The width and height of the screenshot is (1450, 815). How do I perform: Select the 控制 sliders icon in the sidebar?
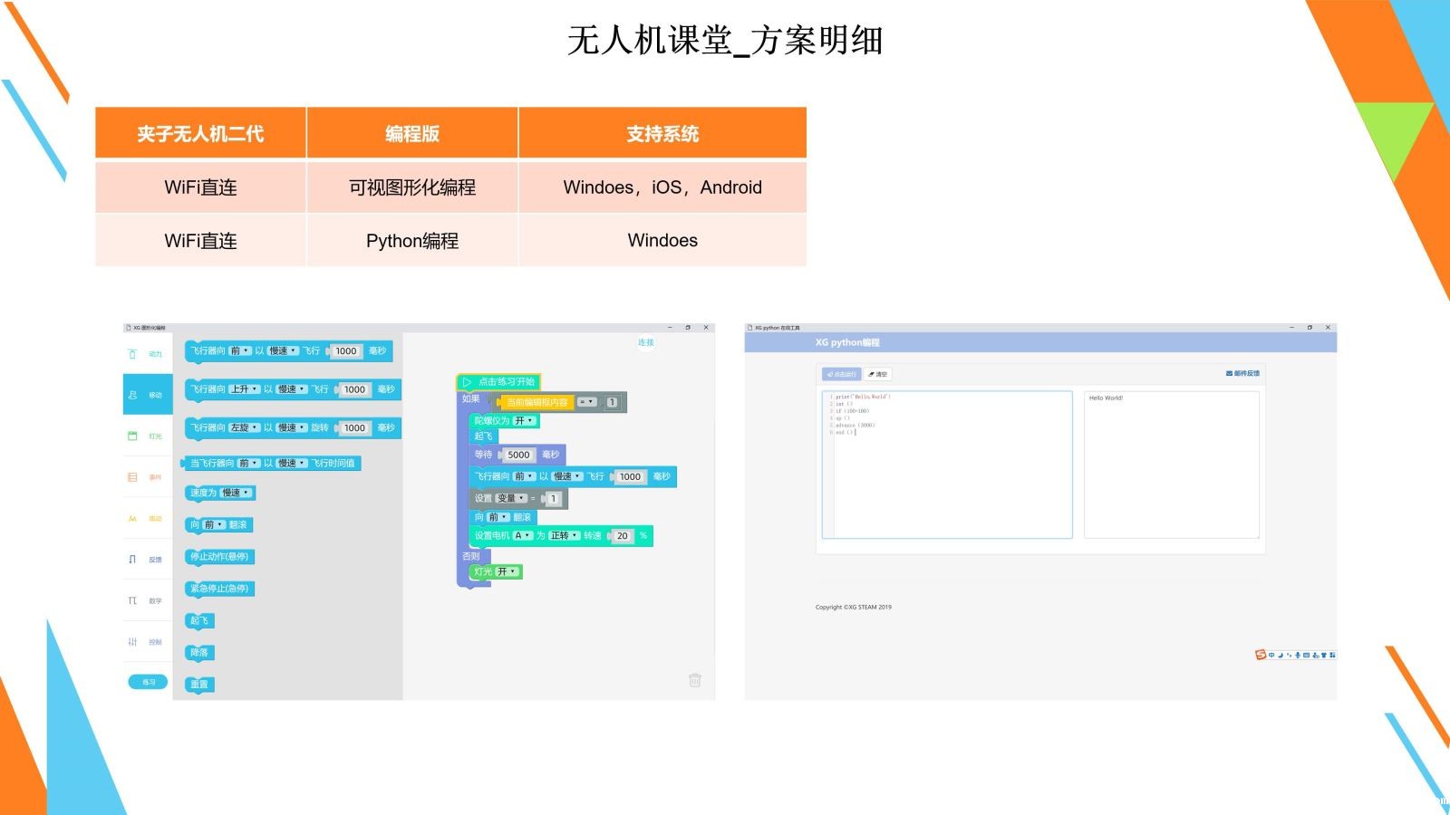[132, 642]
